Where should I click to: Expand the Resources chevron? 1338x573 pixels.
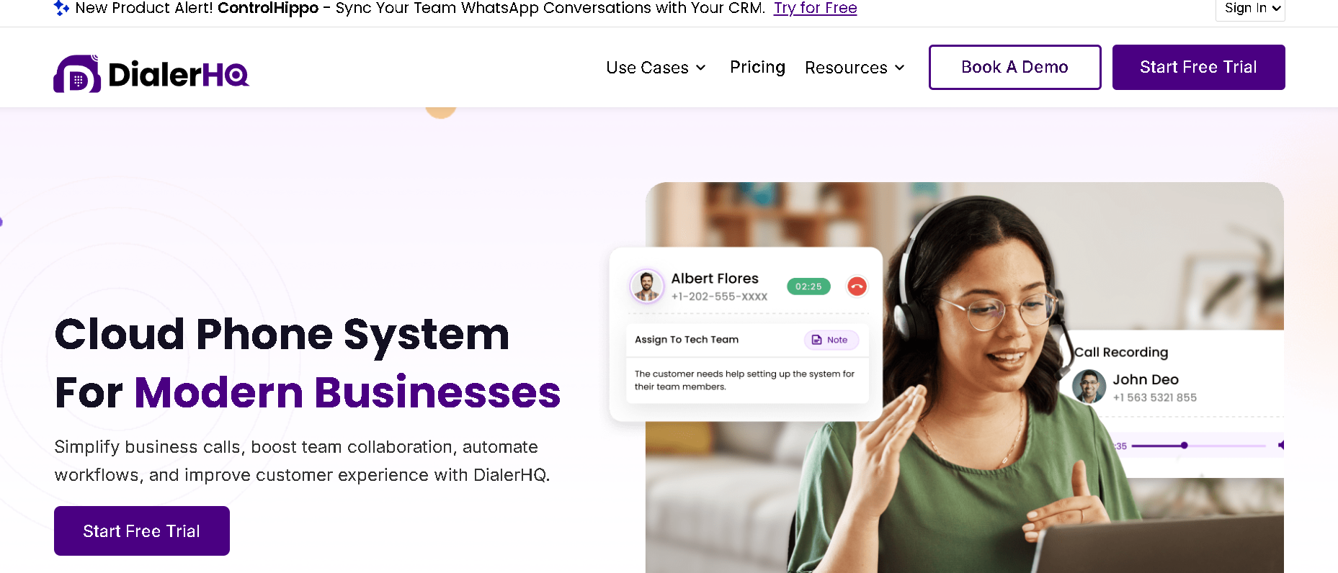pos(899,68)
